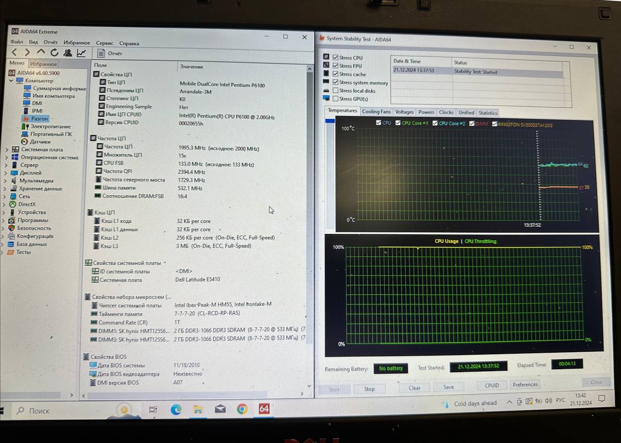Switch to the Cooling Fans tab

coord(376,112)
